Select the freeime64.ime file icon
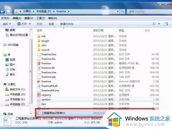This screenshot has width=172, height=129. point(39,90)
